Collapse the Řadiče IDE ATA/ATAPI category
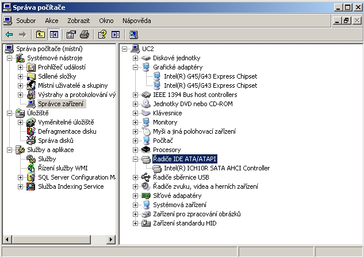Viewport: 364px width, 257px height. point(135,159)
